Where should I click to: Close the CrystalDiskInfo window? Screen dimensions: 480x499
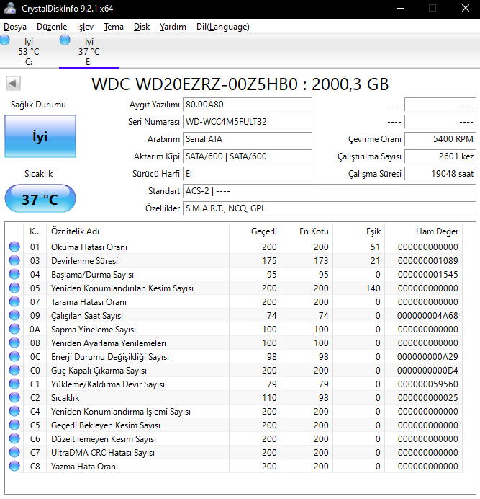[466, 8]
